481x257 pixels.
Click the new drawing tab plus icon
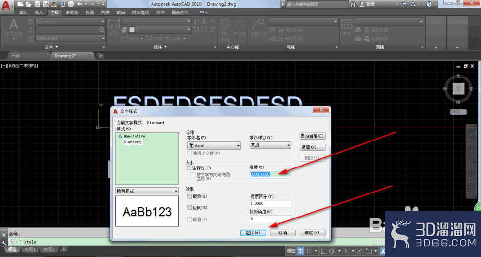101,56
